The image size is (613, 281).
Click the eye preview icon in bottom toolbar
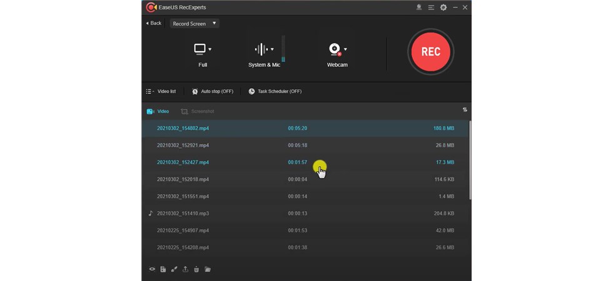pyautogui.click(x=152, y=269)
